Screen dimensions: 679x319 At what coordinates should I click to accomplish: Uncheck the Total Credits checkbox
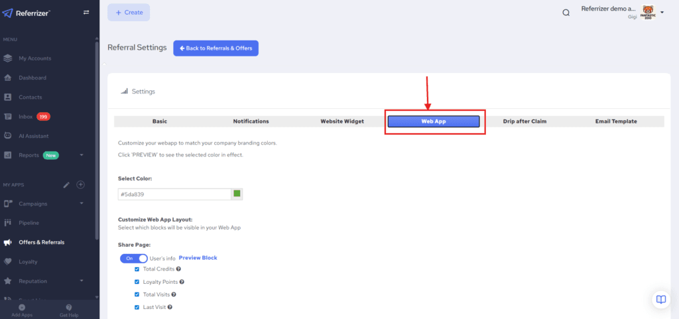pos(137,269)
